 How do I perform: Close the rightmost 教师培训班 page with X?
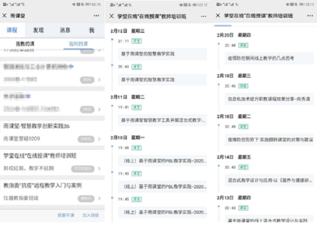point(219,16)
